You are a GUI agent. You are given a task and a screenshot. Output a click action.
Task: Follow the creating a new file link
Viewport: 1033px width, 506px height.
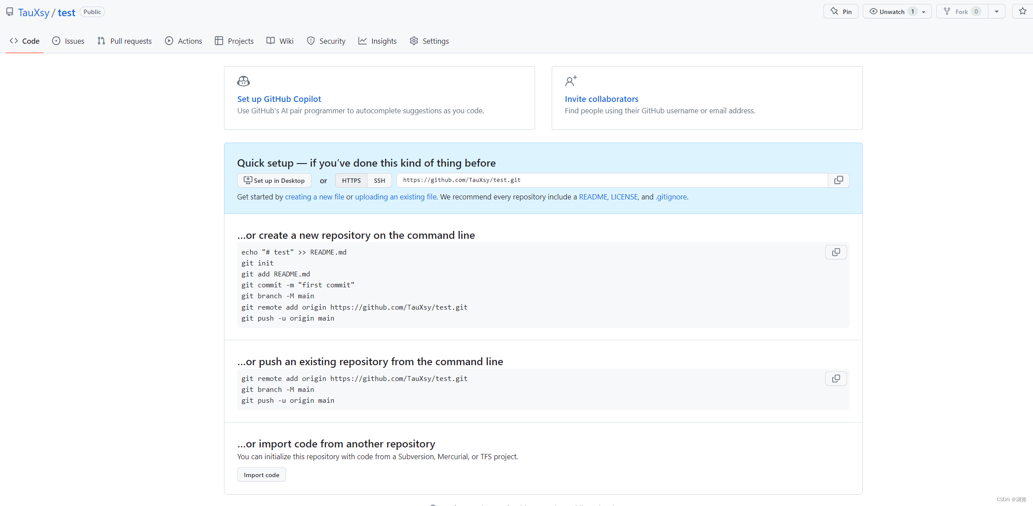315,197
